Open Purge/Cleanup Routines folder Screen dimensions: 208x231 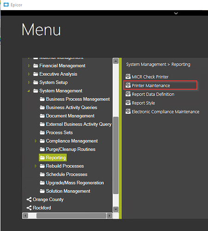click(71, 149)
